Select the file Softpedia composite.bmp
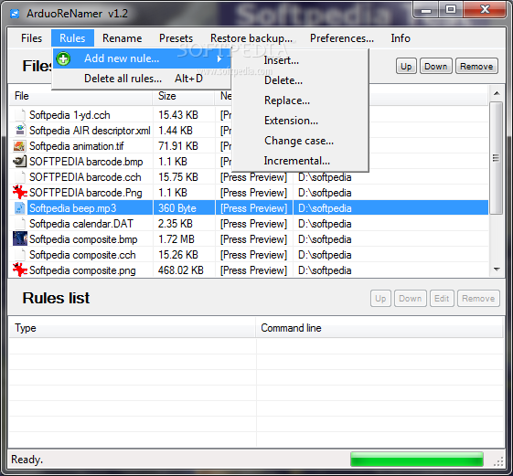This screenshot has height=476, width=513. point(83,239)
